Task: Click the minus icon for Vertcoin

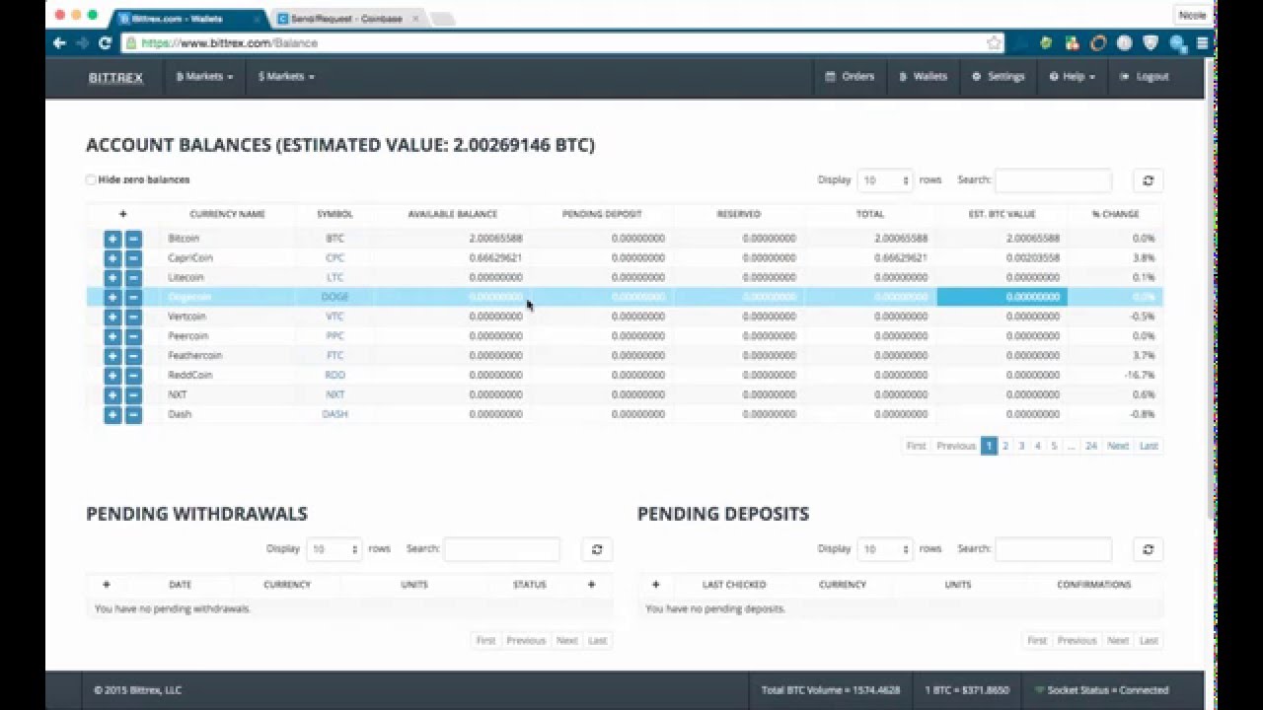Action: point(133,317)
